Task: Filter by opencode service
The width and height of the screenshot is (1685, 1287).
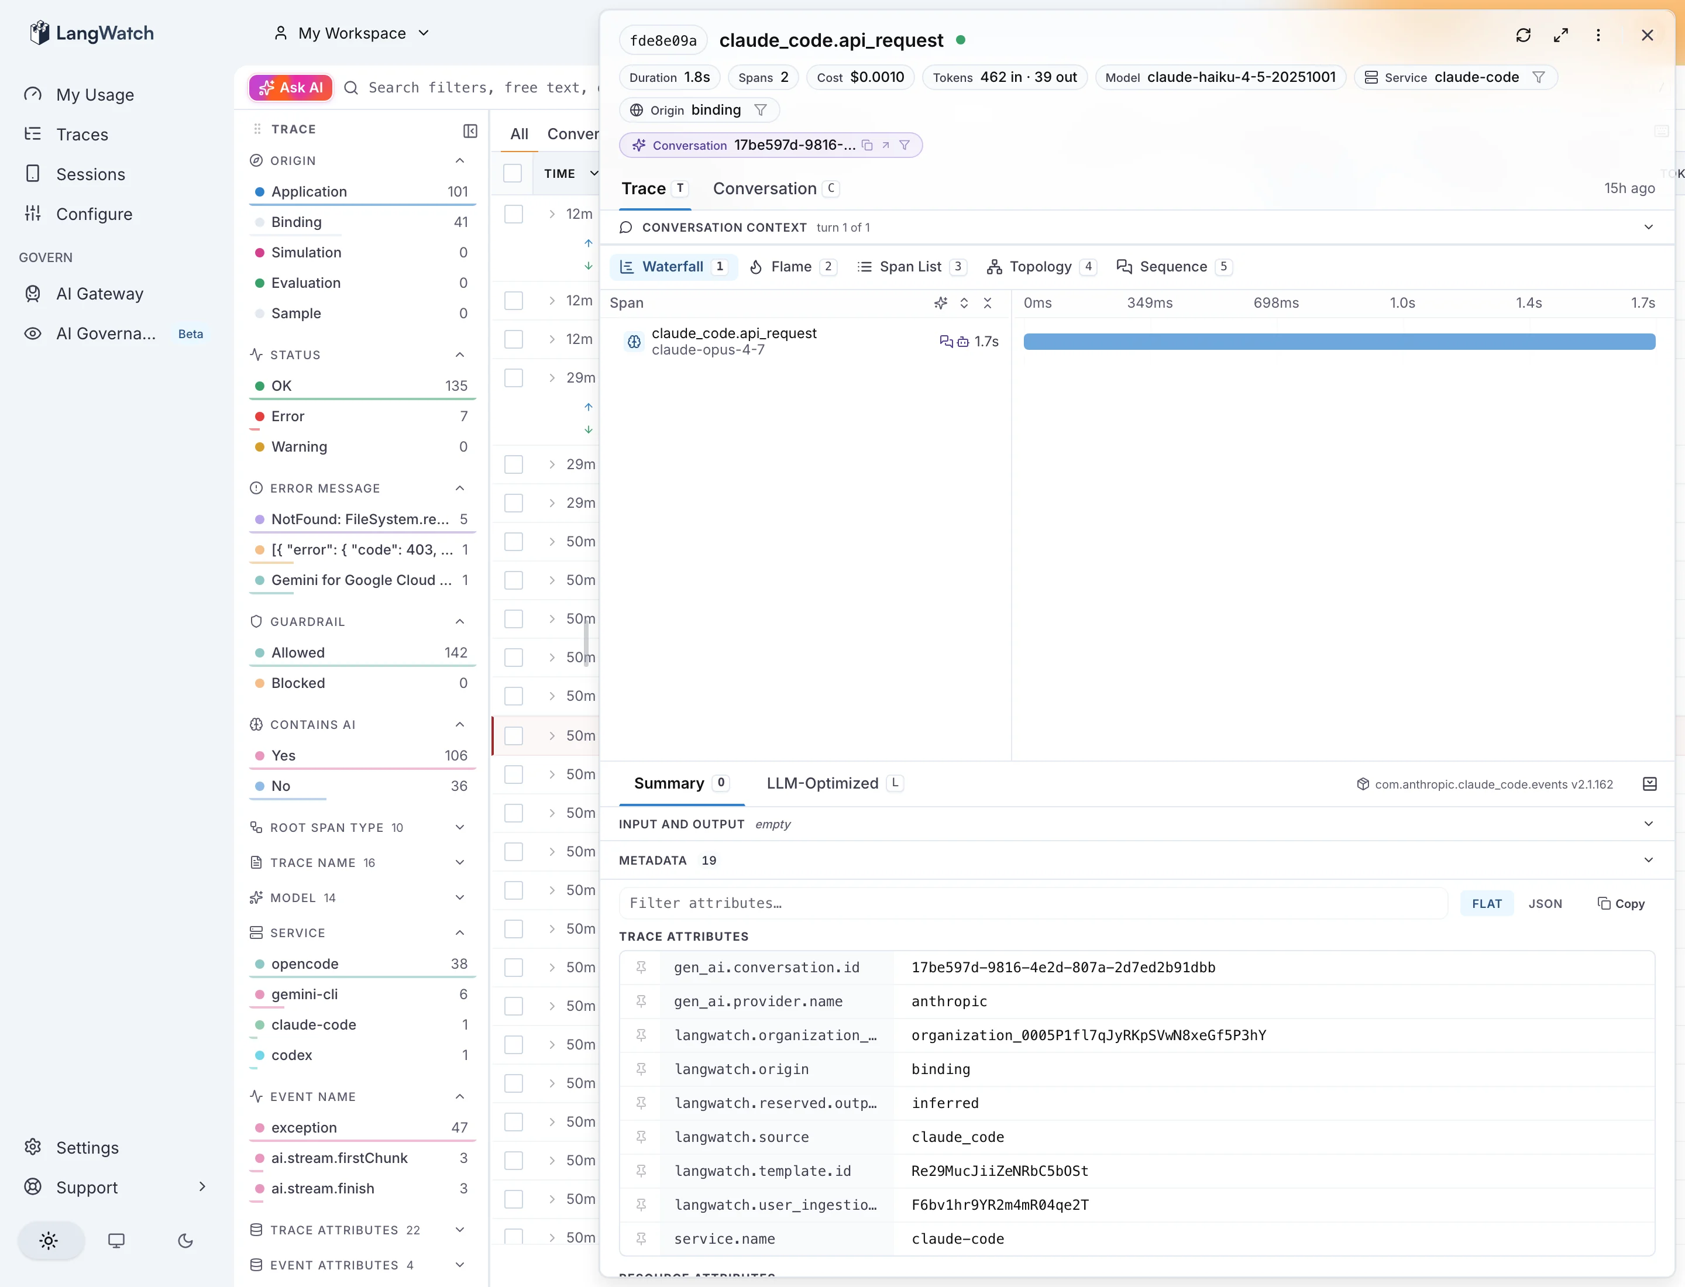Action: (x=362, y=965)
